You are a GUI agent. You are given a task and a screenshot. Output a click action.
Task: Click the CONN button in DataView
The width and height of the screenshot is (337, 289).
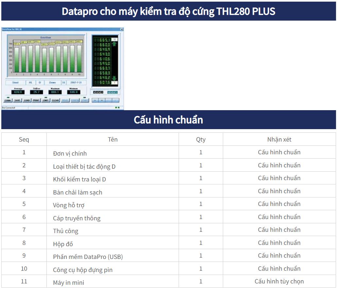pos(8,100)
